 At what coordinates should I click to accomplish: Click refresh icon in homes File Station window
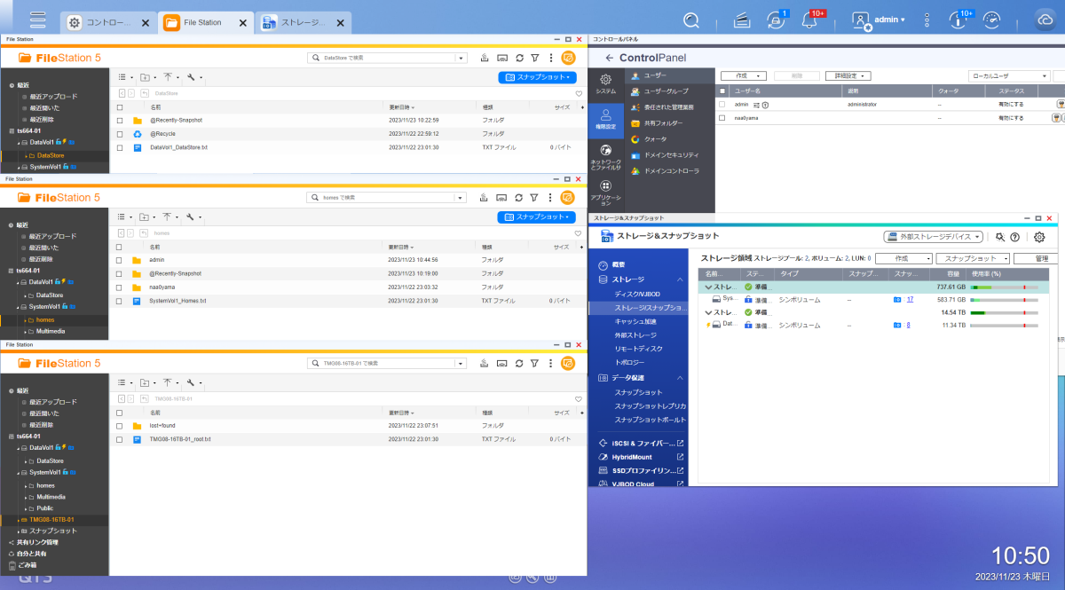point(519,197)
